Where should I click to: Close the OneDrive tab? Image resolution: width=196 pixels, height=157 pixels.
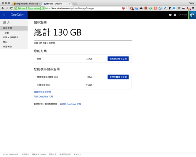pos(70,4)
